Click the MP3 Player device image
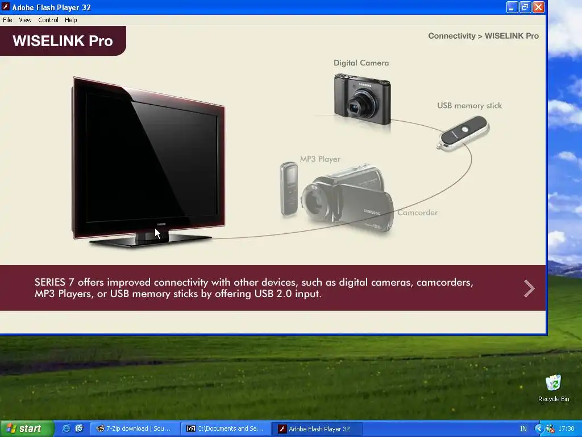Image resolution: width=582 pixels, height=437 pixels. [x=289, y=189]
